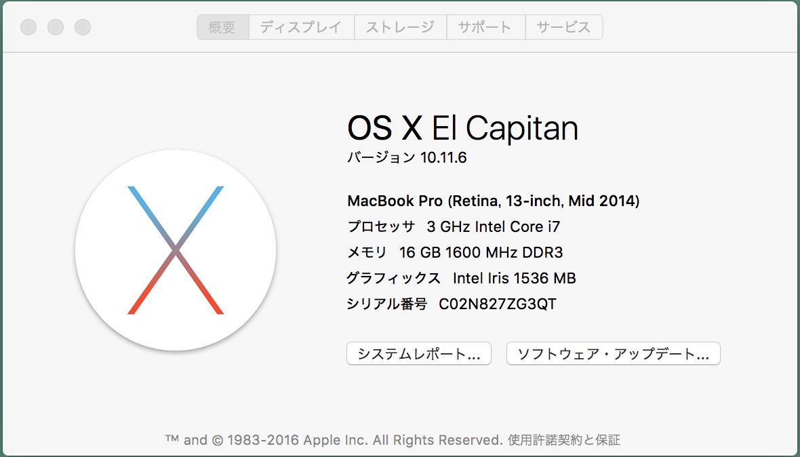Minimize the window using the middle title-bar button
Screen dimensions: 800x457
click(x=56, y=27)
